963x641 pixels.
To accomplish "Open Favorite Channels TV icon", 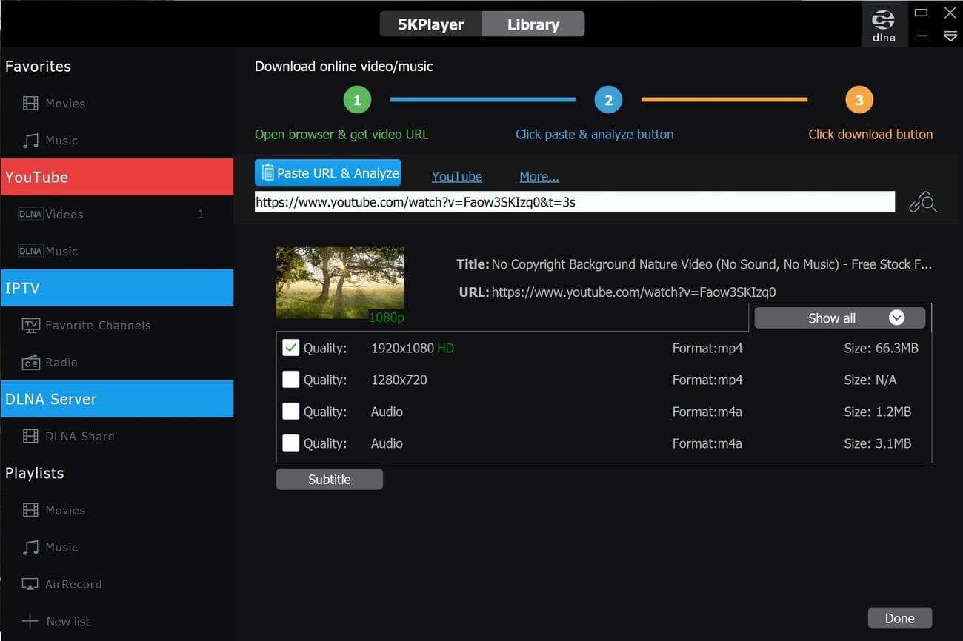I will pyautogui.click(x=30, y=326).
